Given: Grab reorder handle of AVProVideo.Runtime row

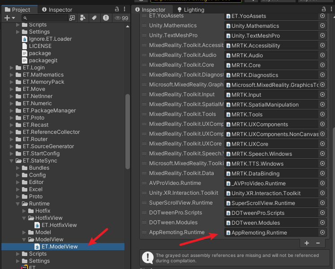Looking at the screenshot, I should (144, 183).
